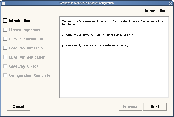Check the Gateway Directory step checkbox
The height and width of the screenshot is (117, 174).
[x=5, y=48]
